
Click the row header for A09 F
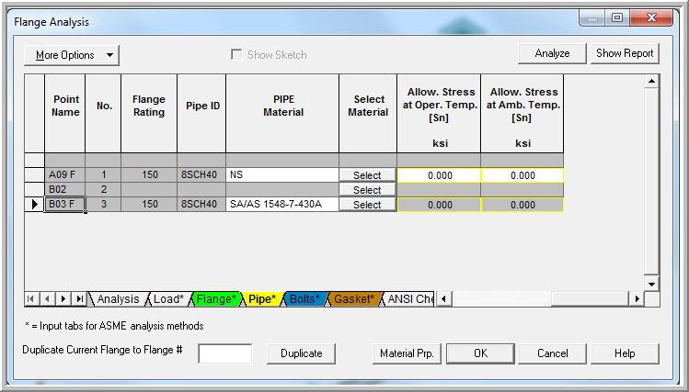[x=34, y=175]
